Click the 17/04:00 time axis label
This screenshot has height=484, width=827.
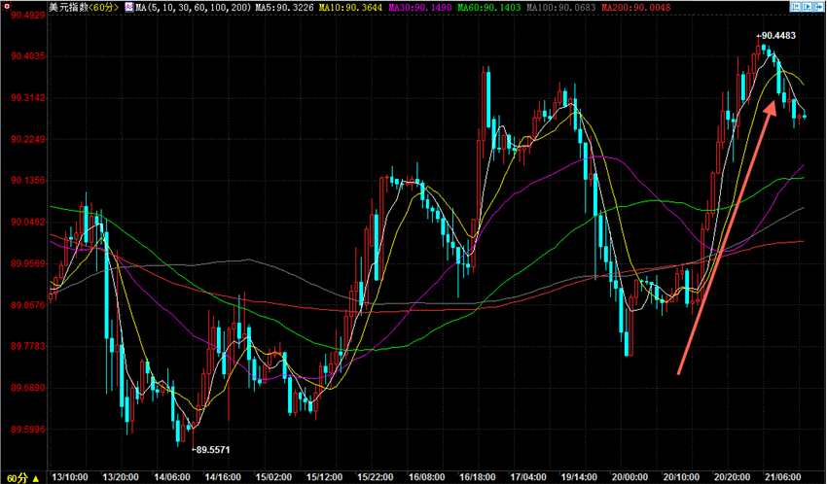pos(528,477)
